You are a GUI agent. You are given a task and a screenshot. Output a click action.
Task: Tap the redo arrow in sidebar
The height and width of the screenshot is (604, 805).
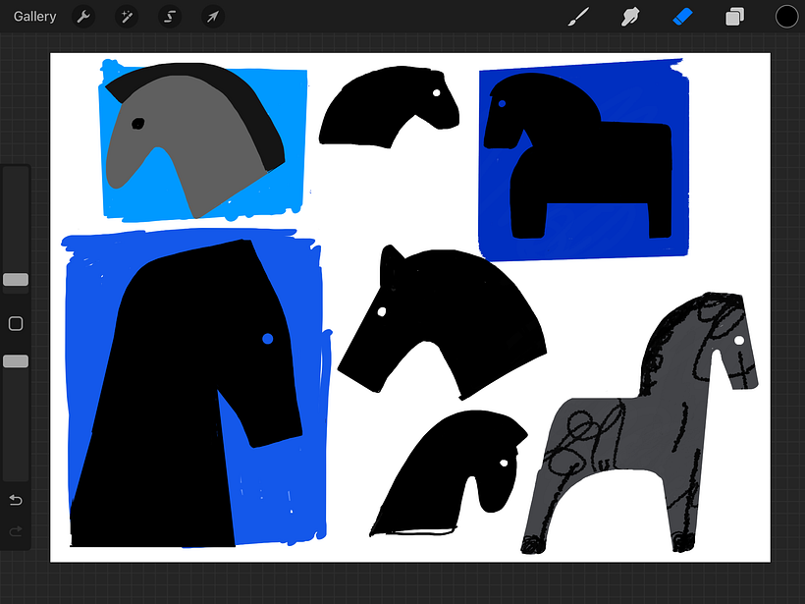coord(16,531)
